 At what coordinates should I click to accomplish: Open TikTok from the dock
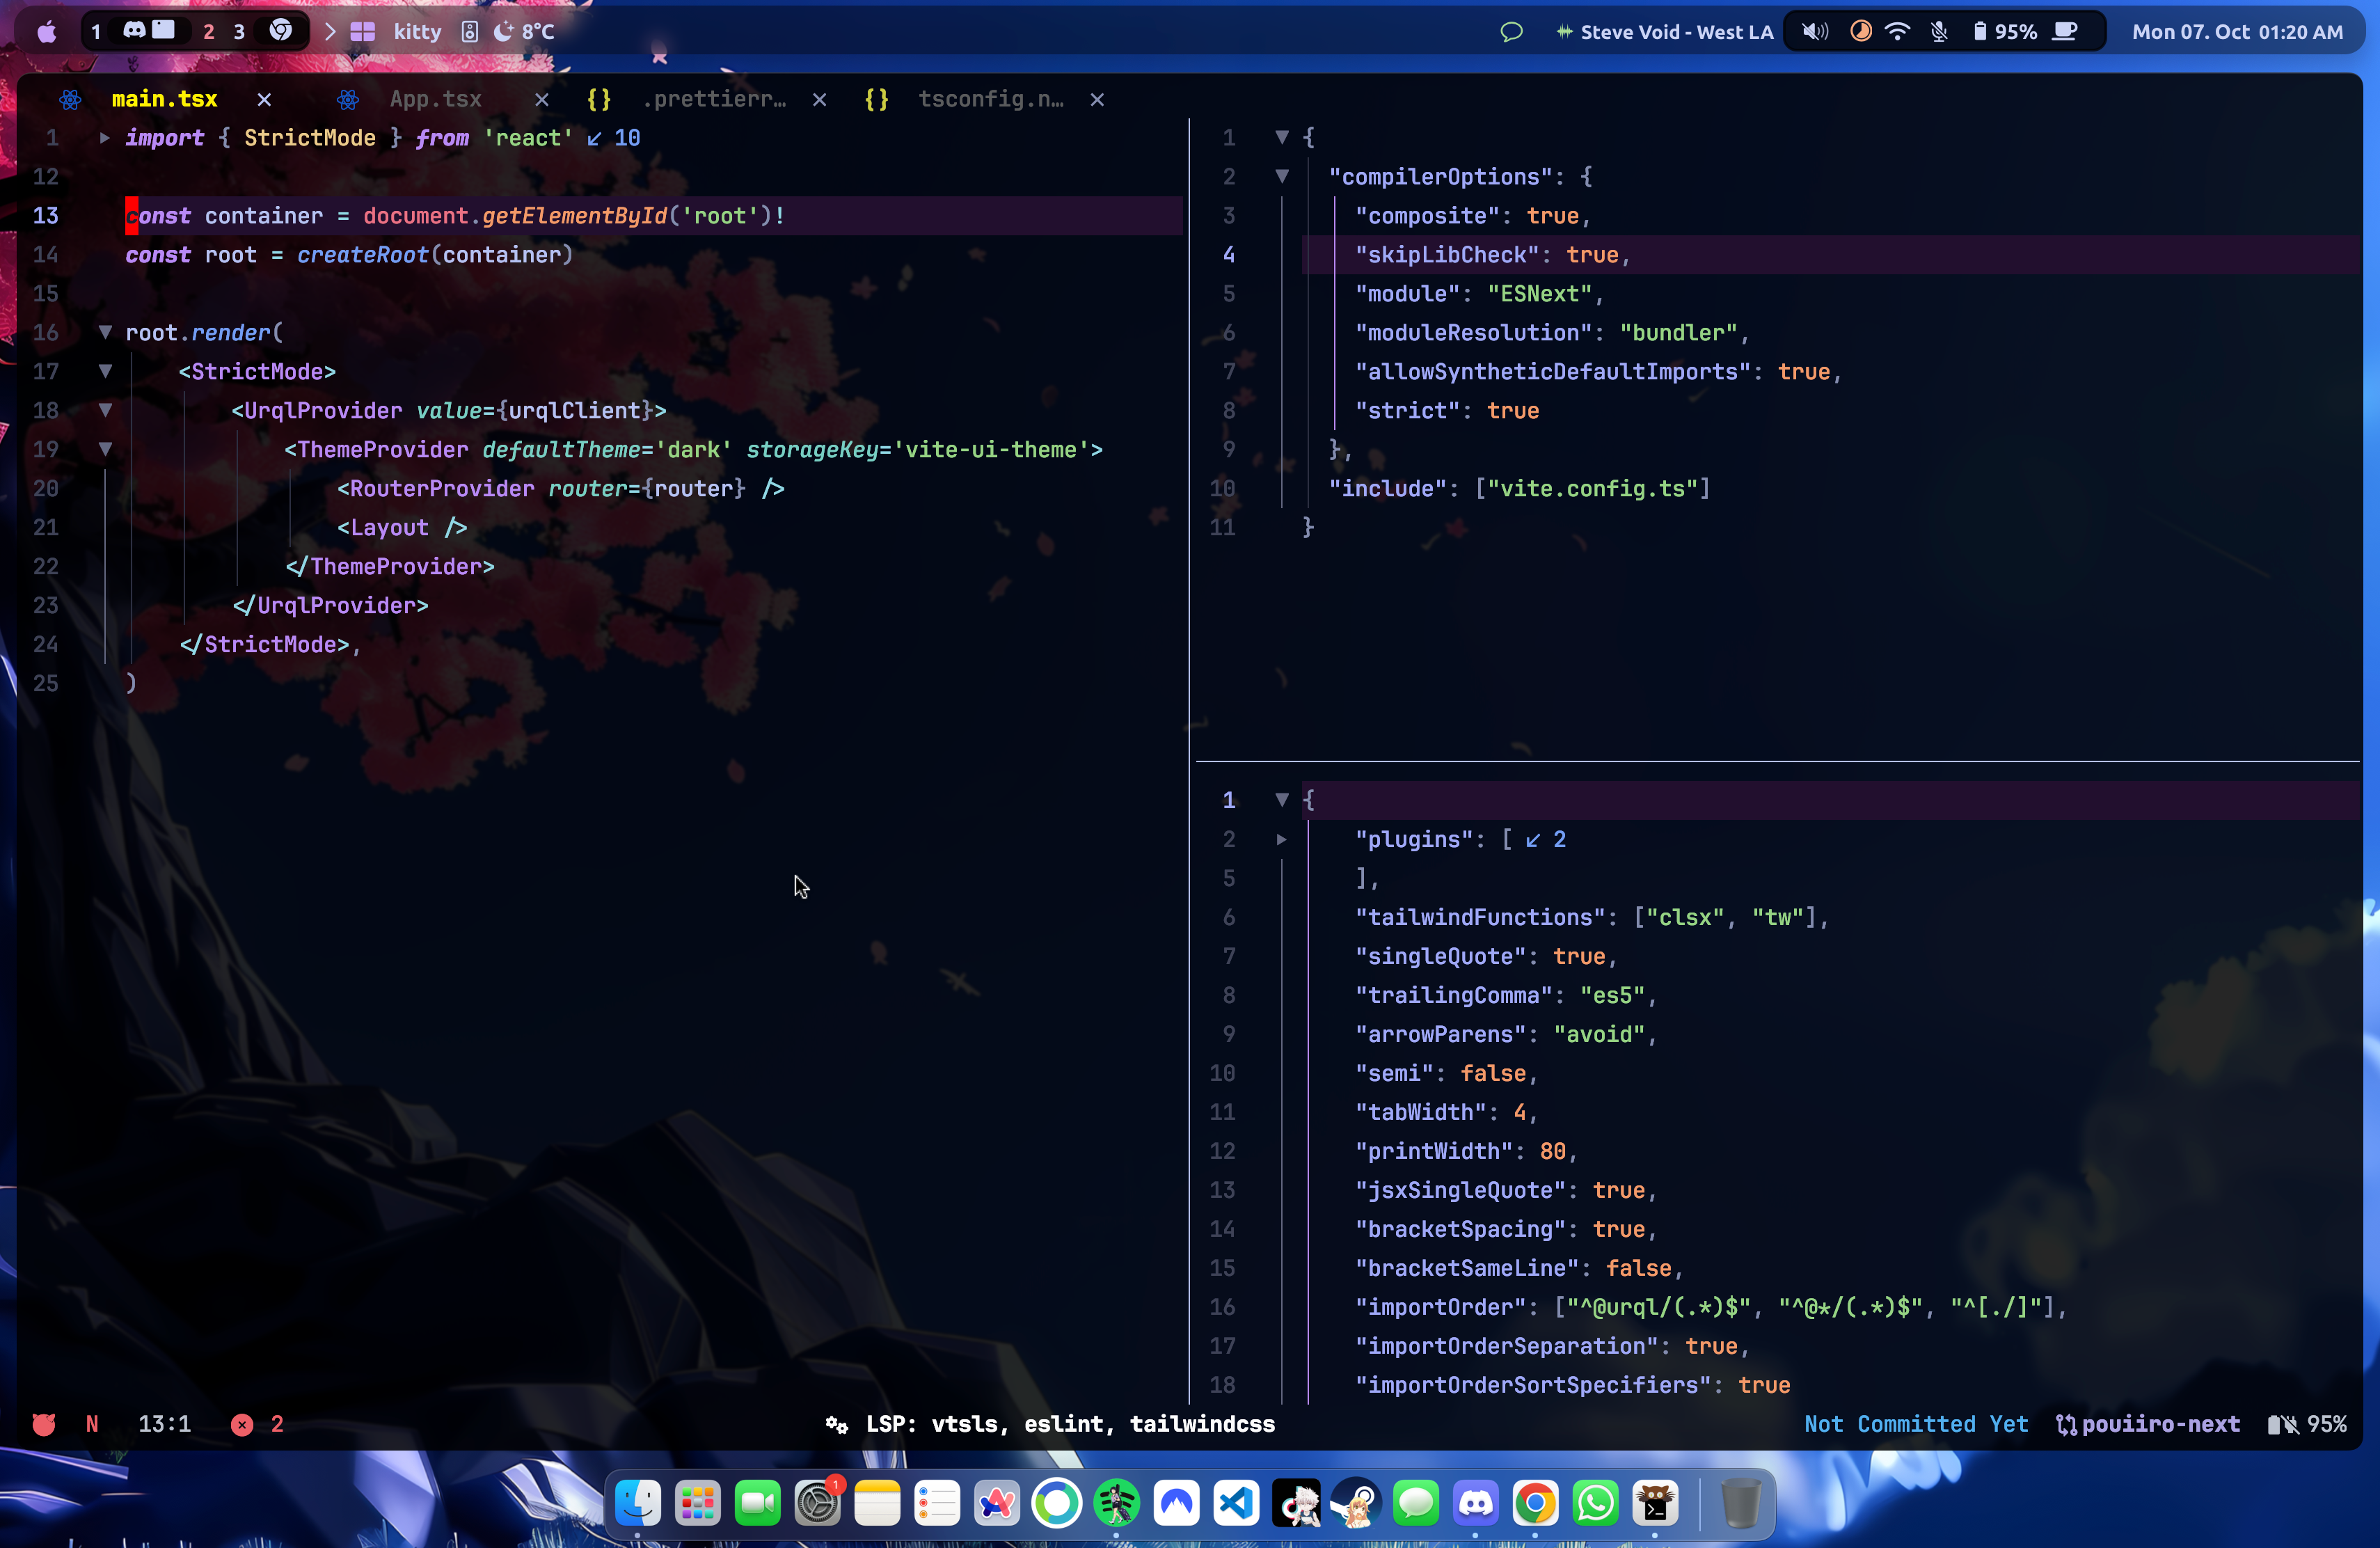[1297, 1502]
